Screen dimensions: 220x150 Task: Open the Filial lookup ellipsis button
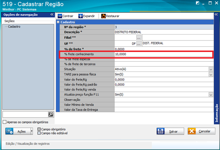pos(139,38)
